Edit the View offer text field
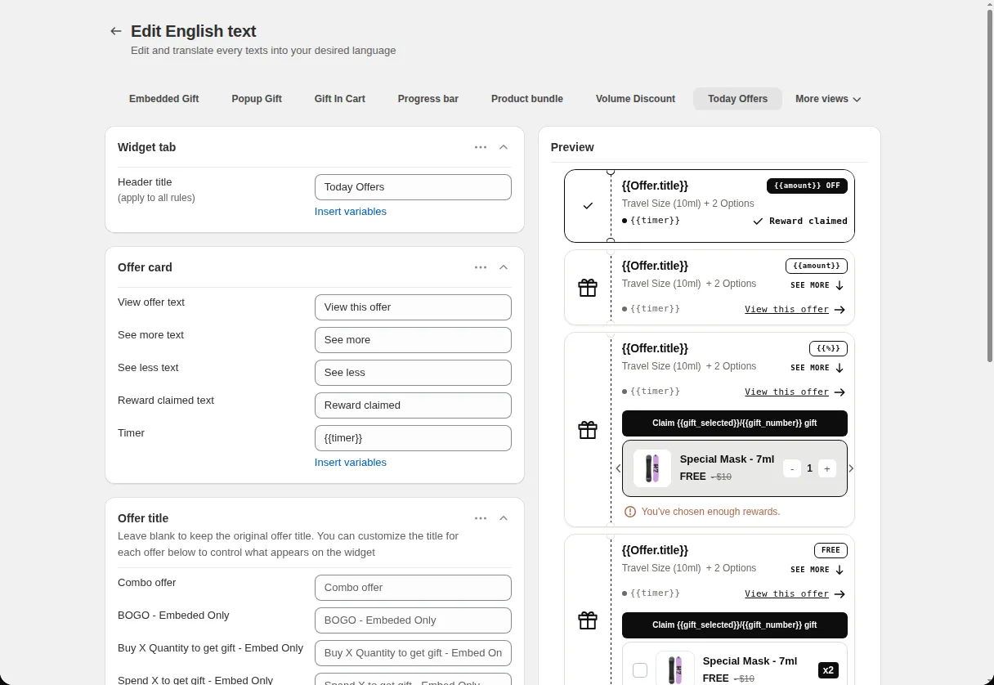This screenshot has height=685, width=994. point(413,307)
